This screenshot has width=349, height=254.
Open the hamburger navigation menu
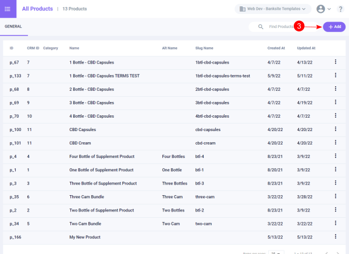(x=7, y=9)
